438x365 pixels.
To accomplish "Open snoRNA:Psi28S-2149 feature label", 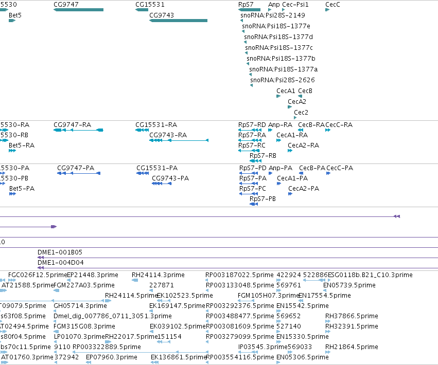I will pyautogui.click(x=273, y=15).
